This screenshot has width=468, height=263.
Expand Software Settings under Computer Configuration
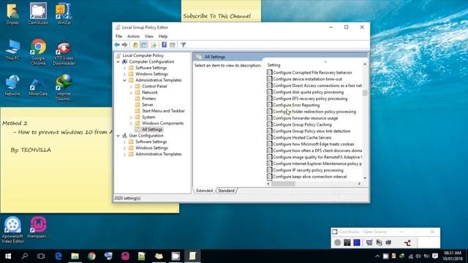pyautogui.click(x=125, y=68)
